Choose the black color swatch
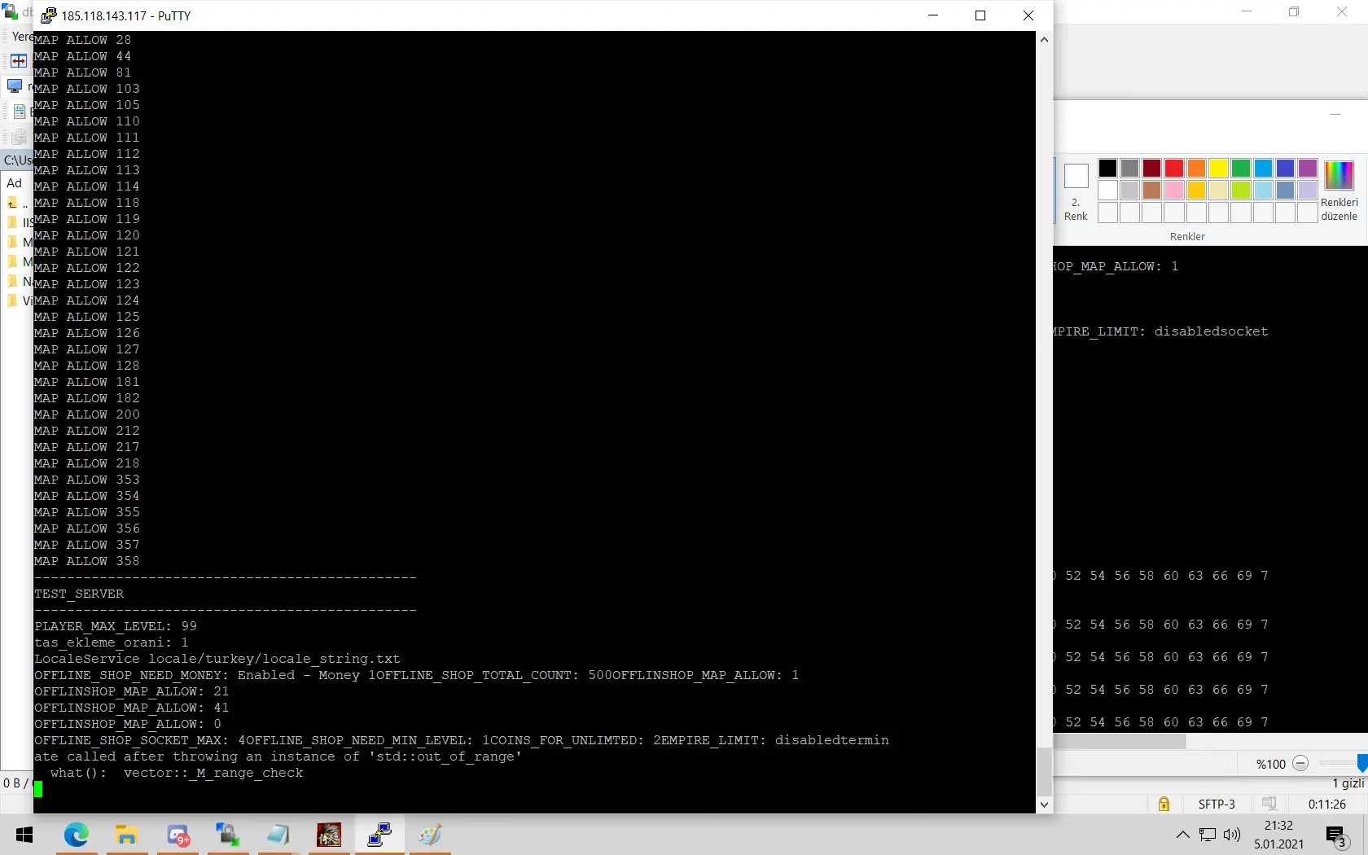The width and height of the screenshot is (1368, 855). (x=1107, y=169)
